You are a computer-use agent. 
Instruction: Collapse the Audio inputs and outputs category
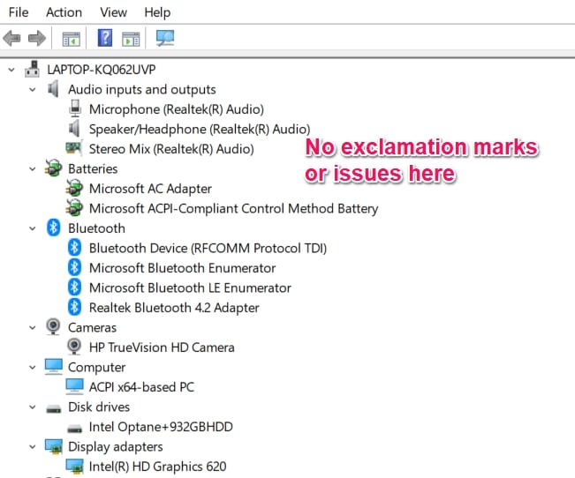pos(33,89)
